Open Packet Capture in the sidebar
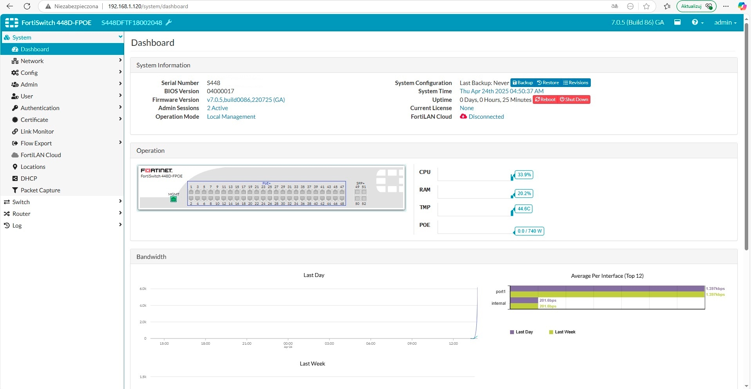 pyautogui.click(x=40, y=190)
